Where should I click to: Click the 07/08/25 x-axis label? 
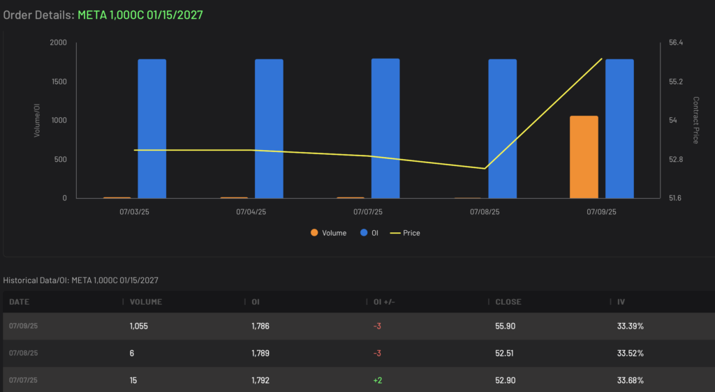tap(485, 212)
